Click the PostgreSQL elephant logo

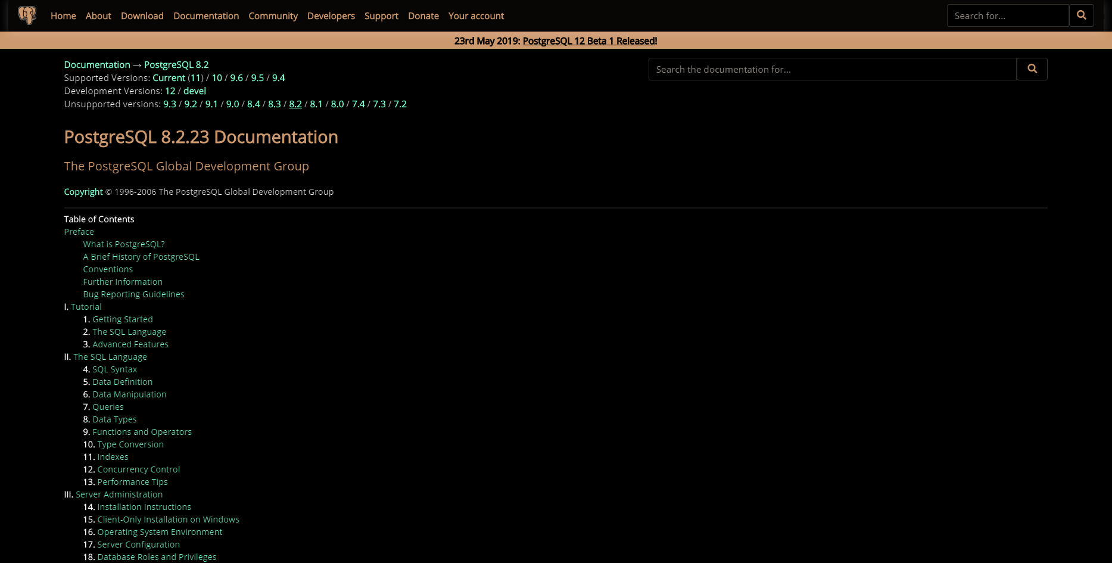click(x=27, y=15)
